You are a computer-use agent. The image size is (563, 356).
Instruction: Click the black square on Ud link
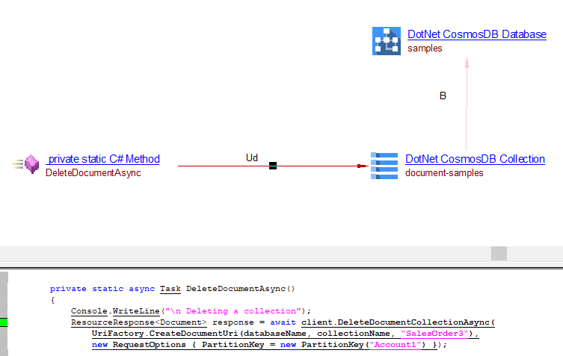tap(273, 166)
